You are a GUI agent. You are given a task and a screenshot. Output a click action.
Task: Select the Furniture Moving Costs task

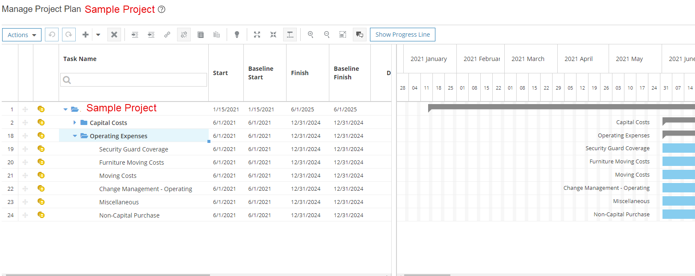click(131, 163)
